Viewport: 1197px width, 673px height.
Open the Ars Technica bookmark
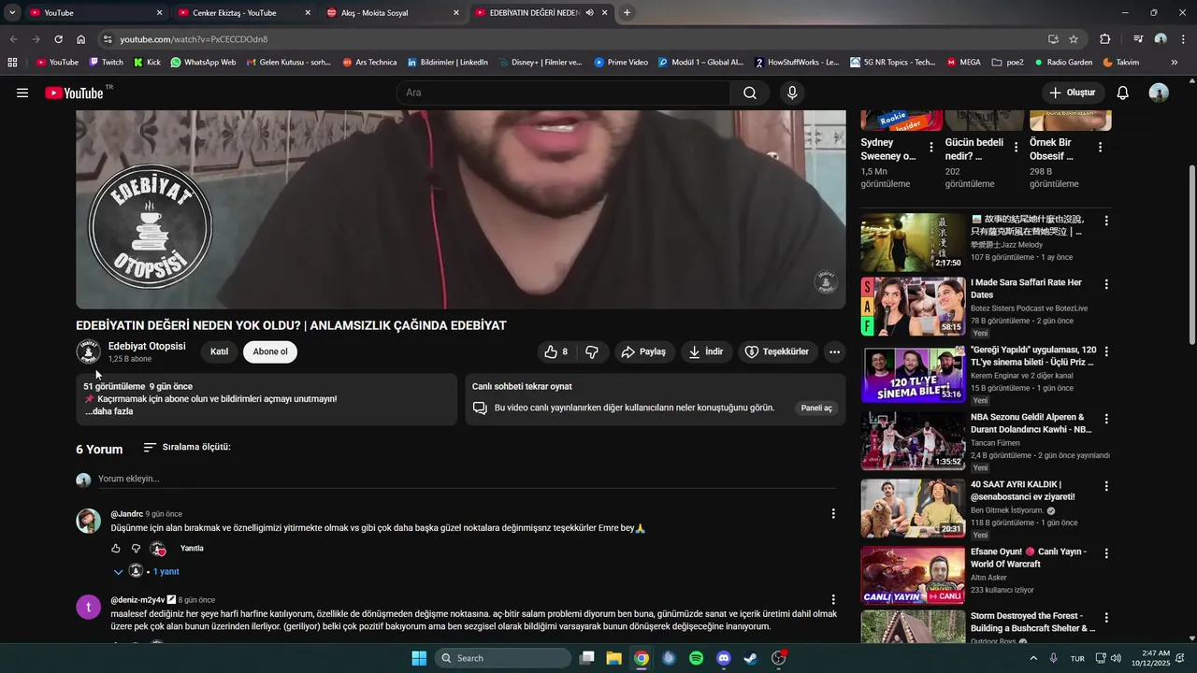point(369,63)
